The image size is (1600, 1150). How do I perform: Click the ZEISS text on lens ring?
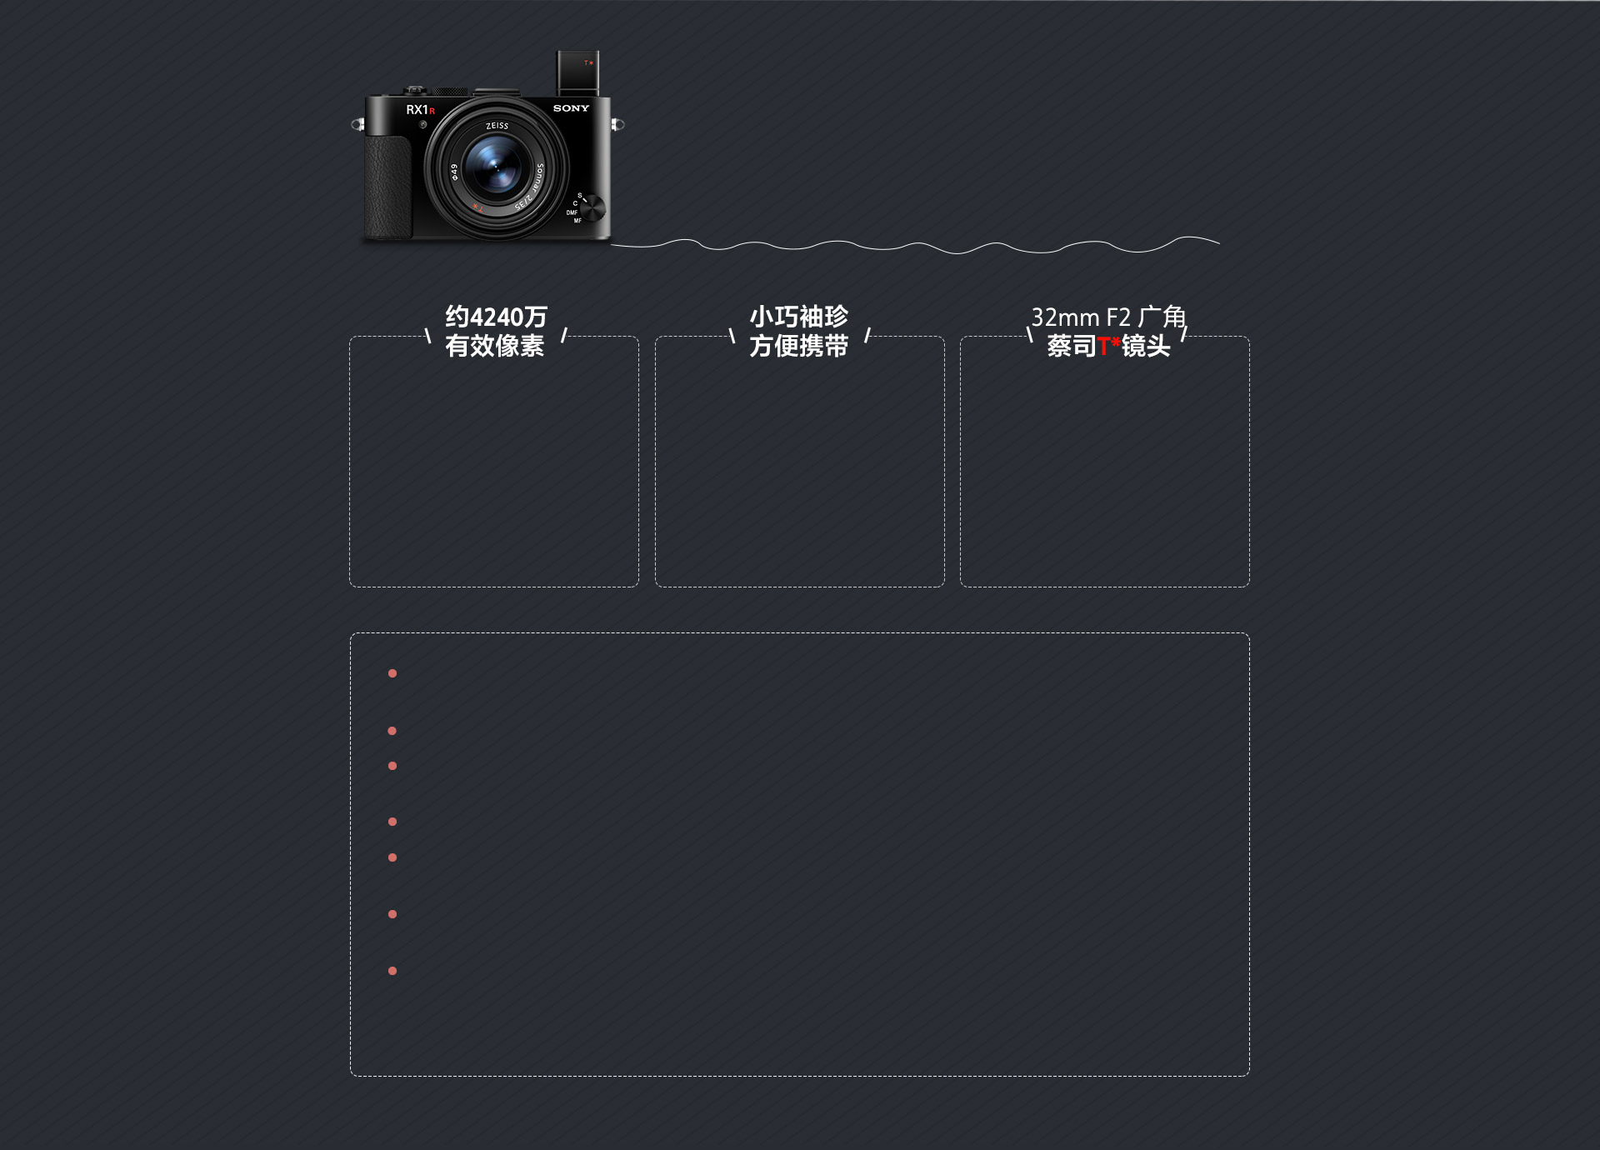[x=497, y=126]
